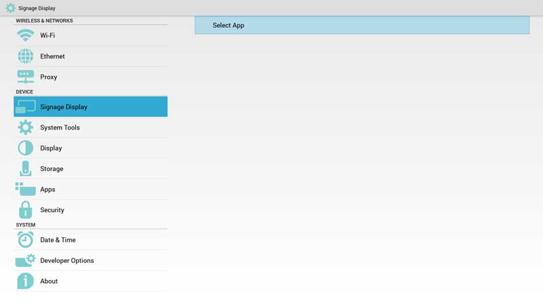Screen dimensions: 543x305
Task: Click the Storage drive icon
Action: 25,168
